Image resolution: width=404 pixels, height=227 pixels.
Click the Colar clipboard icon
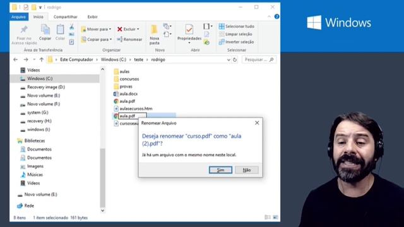[60, 30]
